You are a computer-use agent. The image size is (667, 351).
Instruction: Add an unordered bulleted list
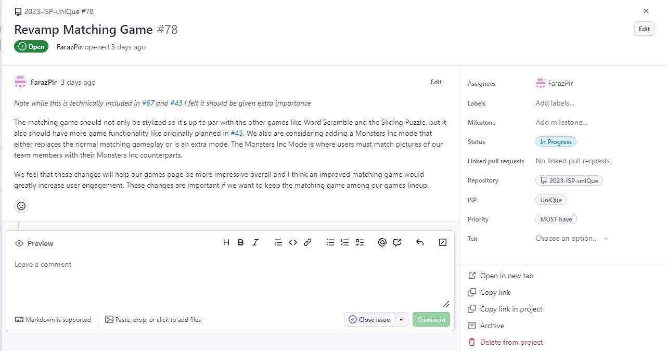click(x=330, y=242)
